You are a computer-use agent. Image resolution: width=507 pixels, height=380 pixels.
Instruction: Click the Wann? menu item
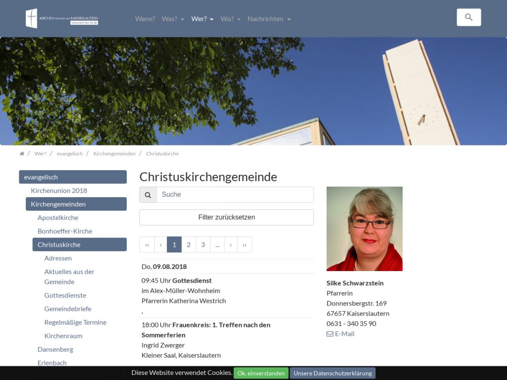(x=145, y=19)
